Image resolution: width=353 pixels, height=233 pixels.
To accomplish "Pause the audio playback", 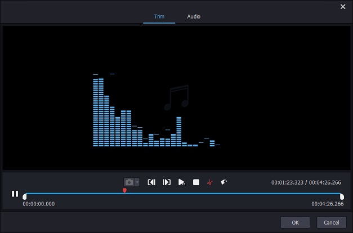I will pos(15,194).
